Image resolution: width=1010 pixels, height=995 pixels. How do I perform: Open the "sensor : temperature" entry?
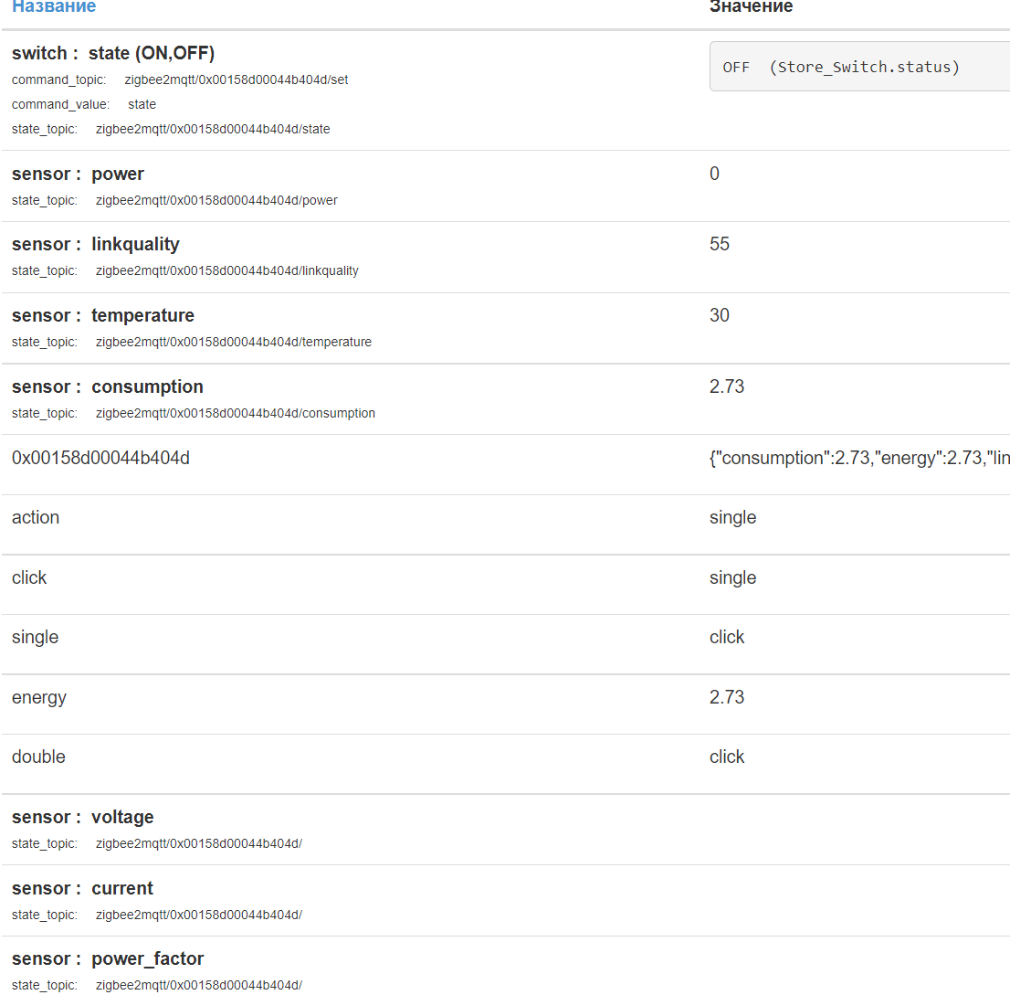coord(103,315)
